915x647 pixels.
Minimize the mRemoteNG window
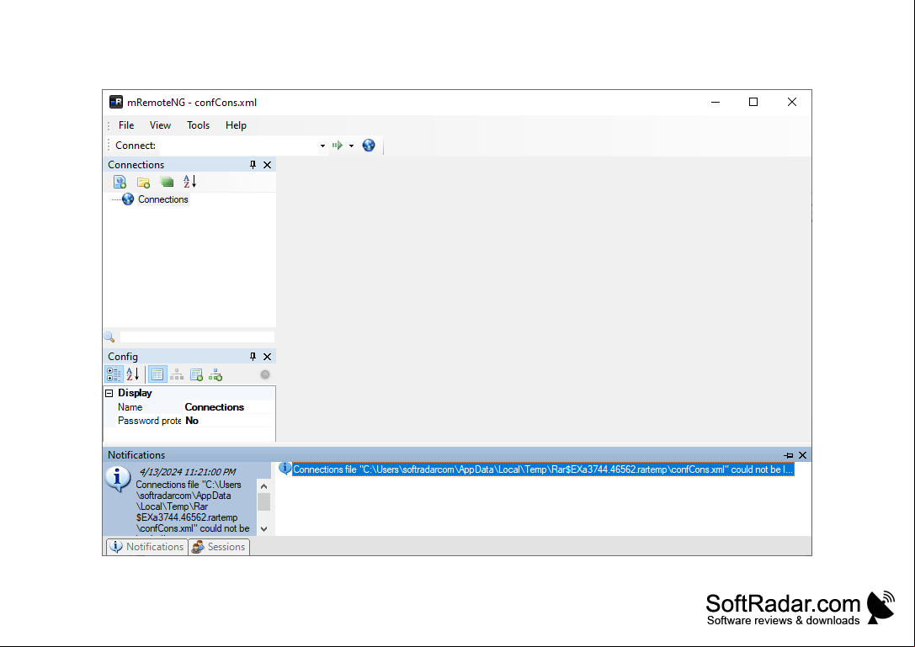716,102
